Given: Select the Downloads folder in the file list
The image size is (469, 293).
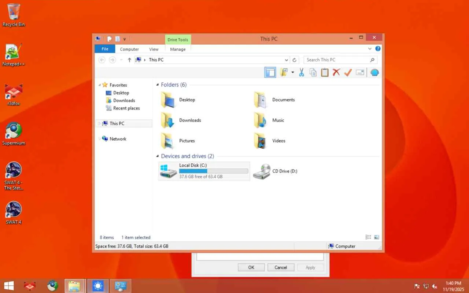Looking at the screenshot, I should [x=181, y=120].
